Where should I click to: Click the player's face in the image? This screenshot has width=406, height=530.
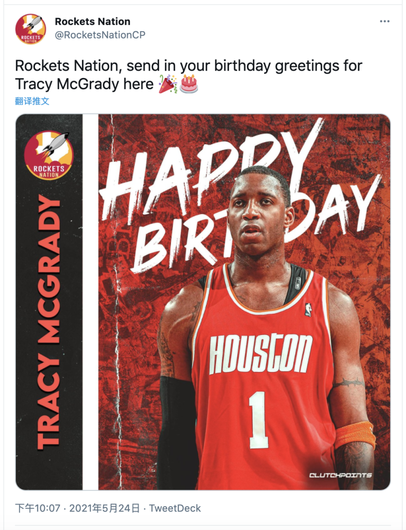[x=258, y=213]
